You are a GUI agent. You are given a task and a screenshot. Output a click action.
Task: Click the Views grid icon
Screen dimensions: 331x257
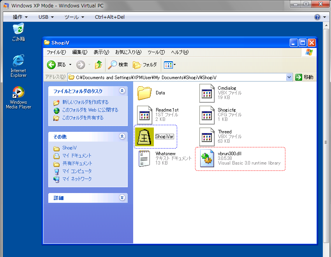(x=168, y=65)
